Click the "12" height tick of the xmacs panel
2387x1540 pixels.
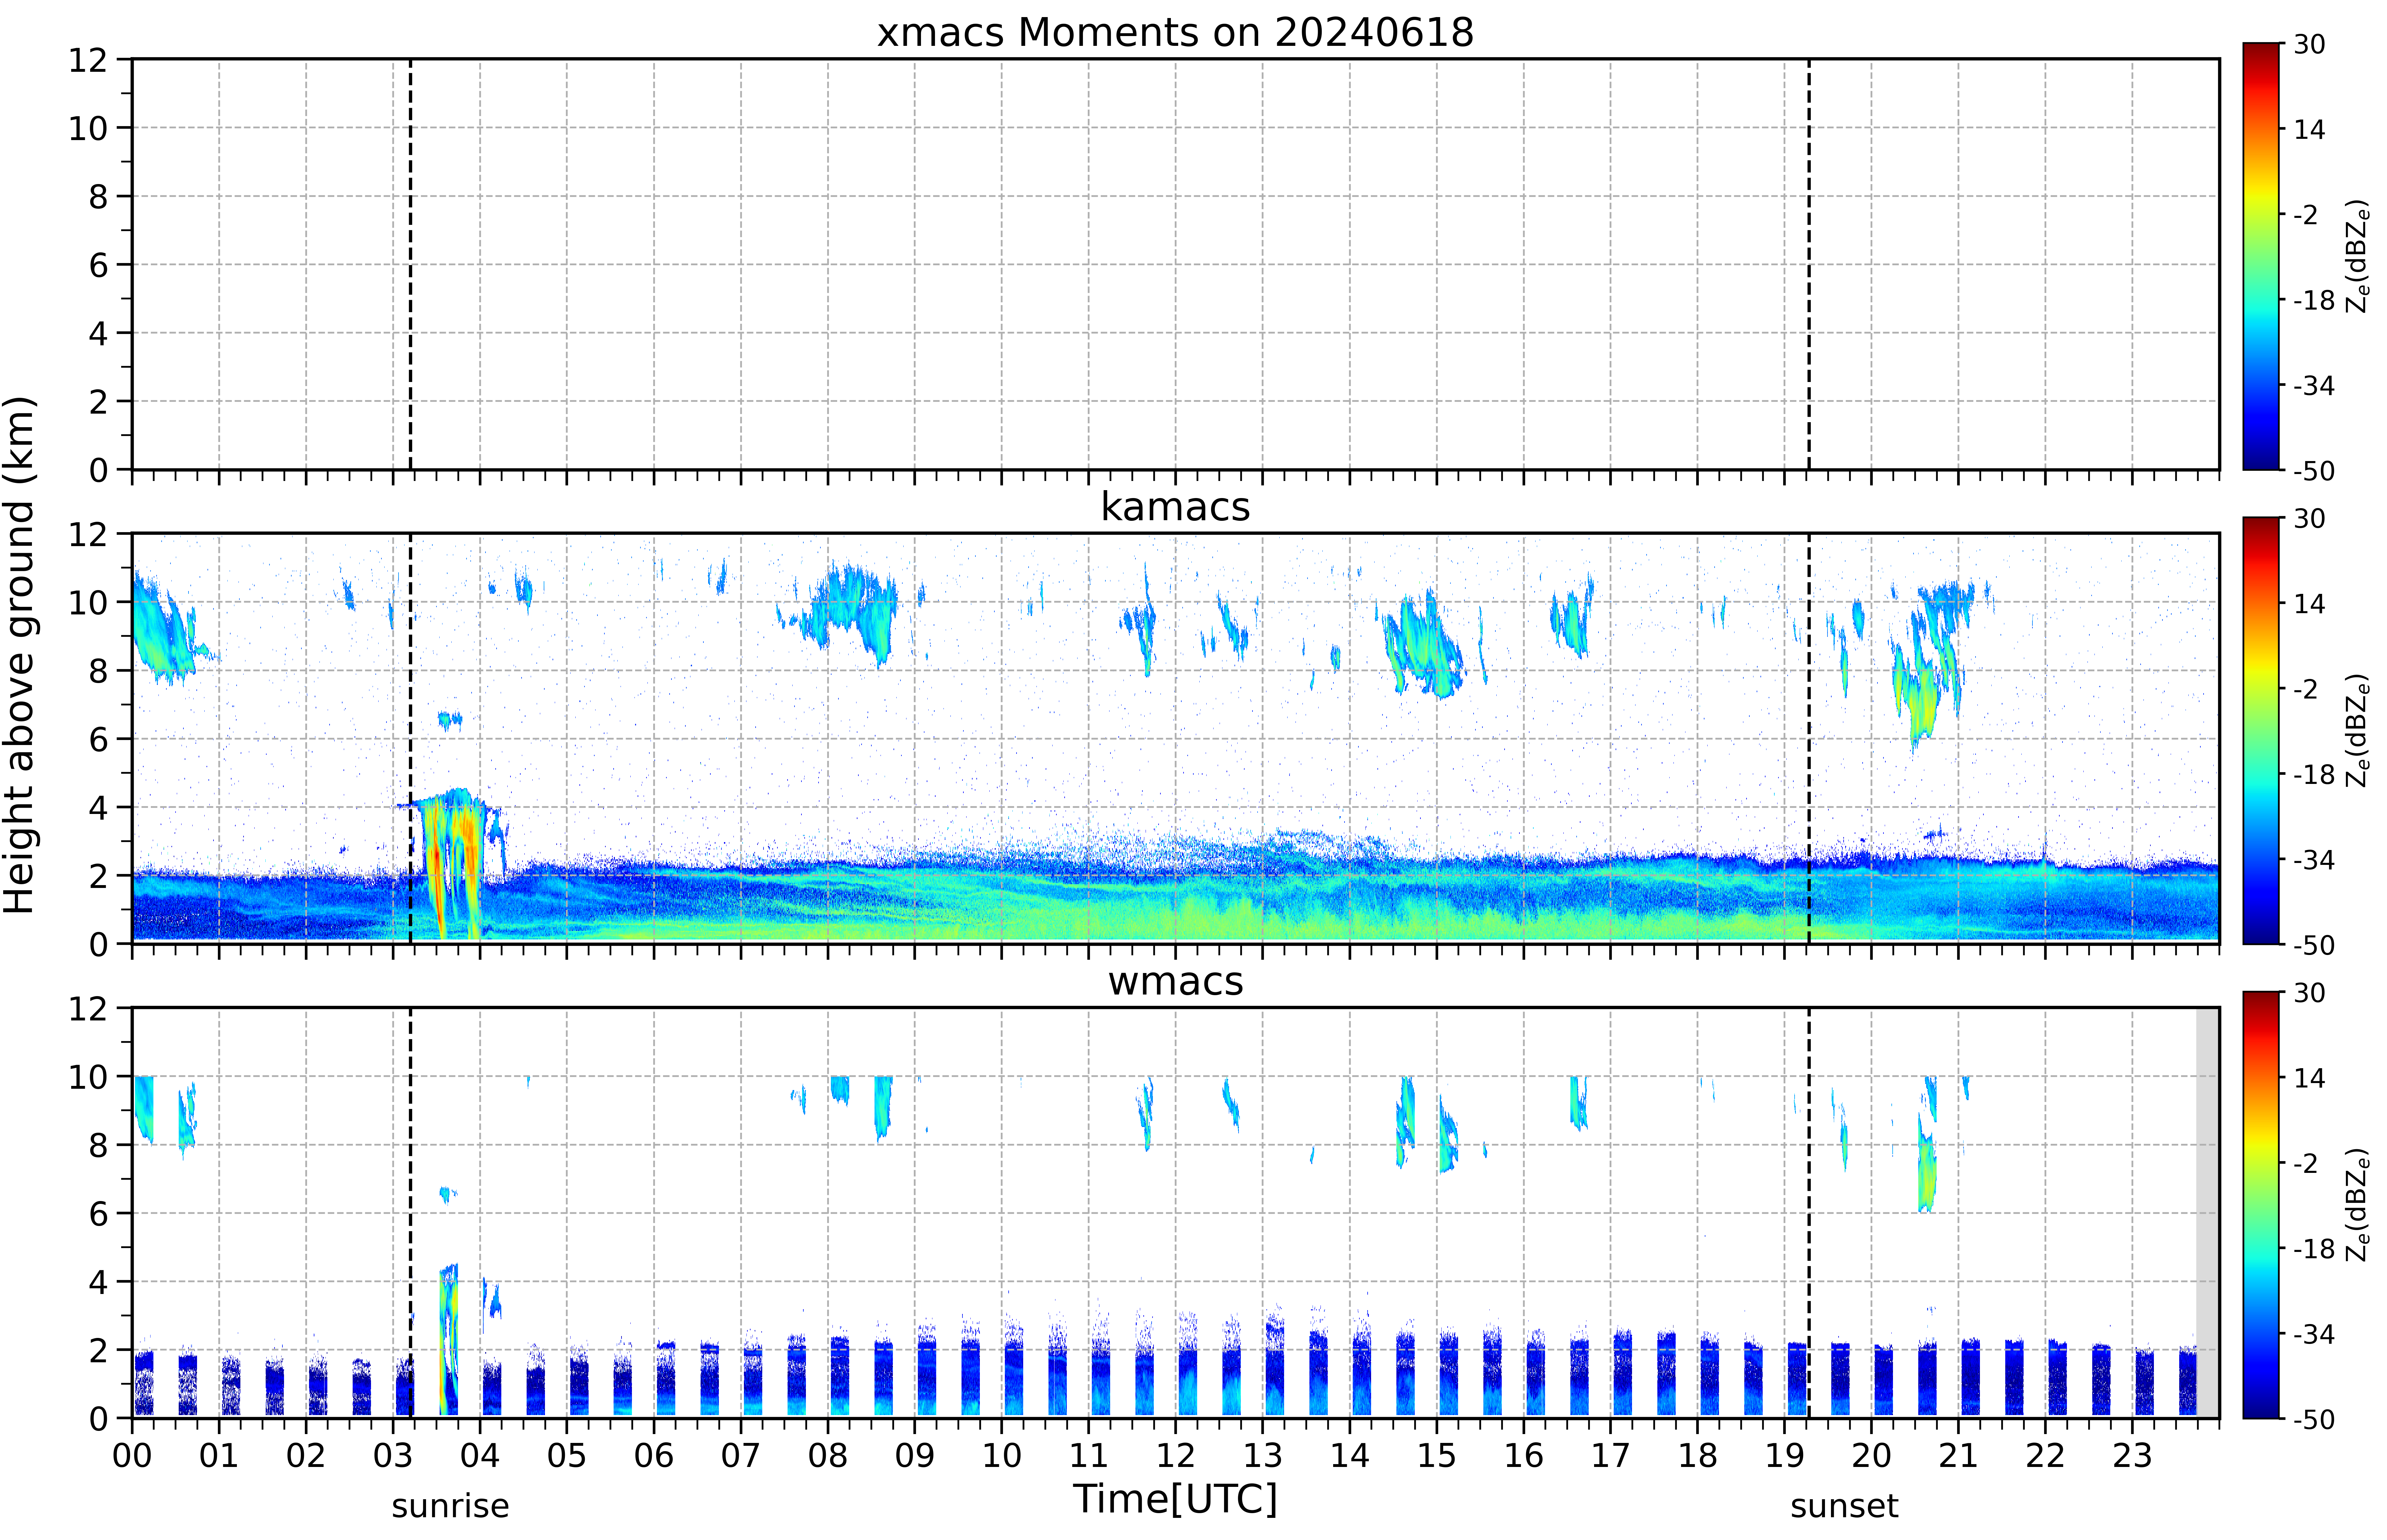click(88, 60)
